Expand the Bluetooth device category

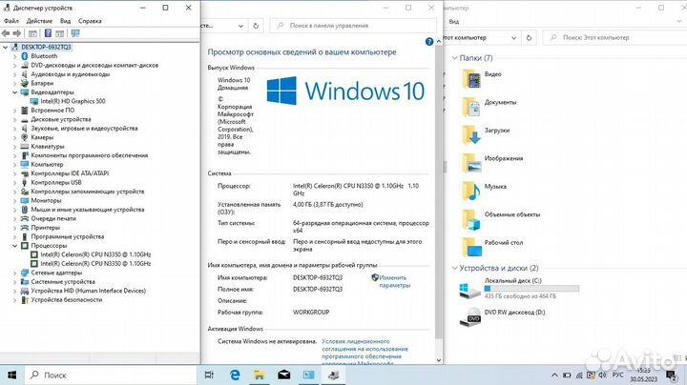tap(13, 56)
